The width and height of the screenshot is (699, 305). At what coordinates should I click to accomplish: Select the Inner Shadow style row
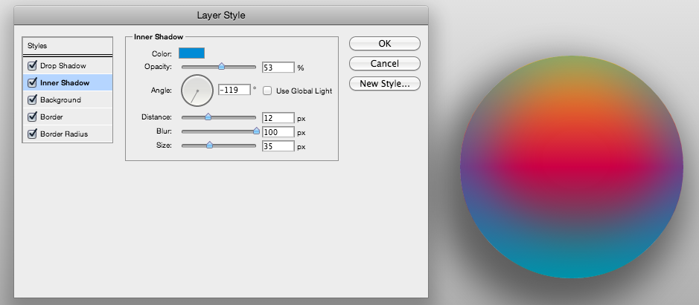click(x=67, y=82)
